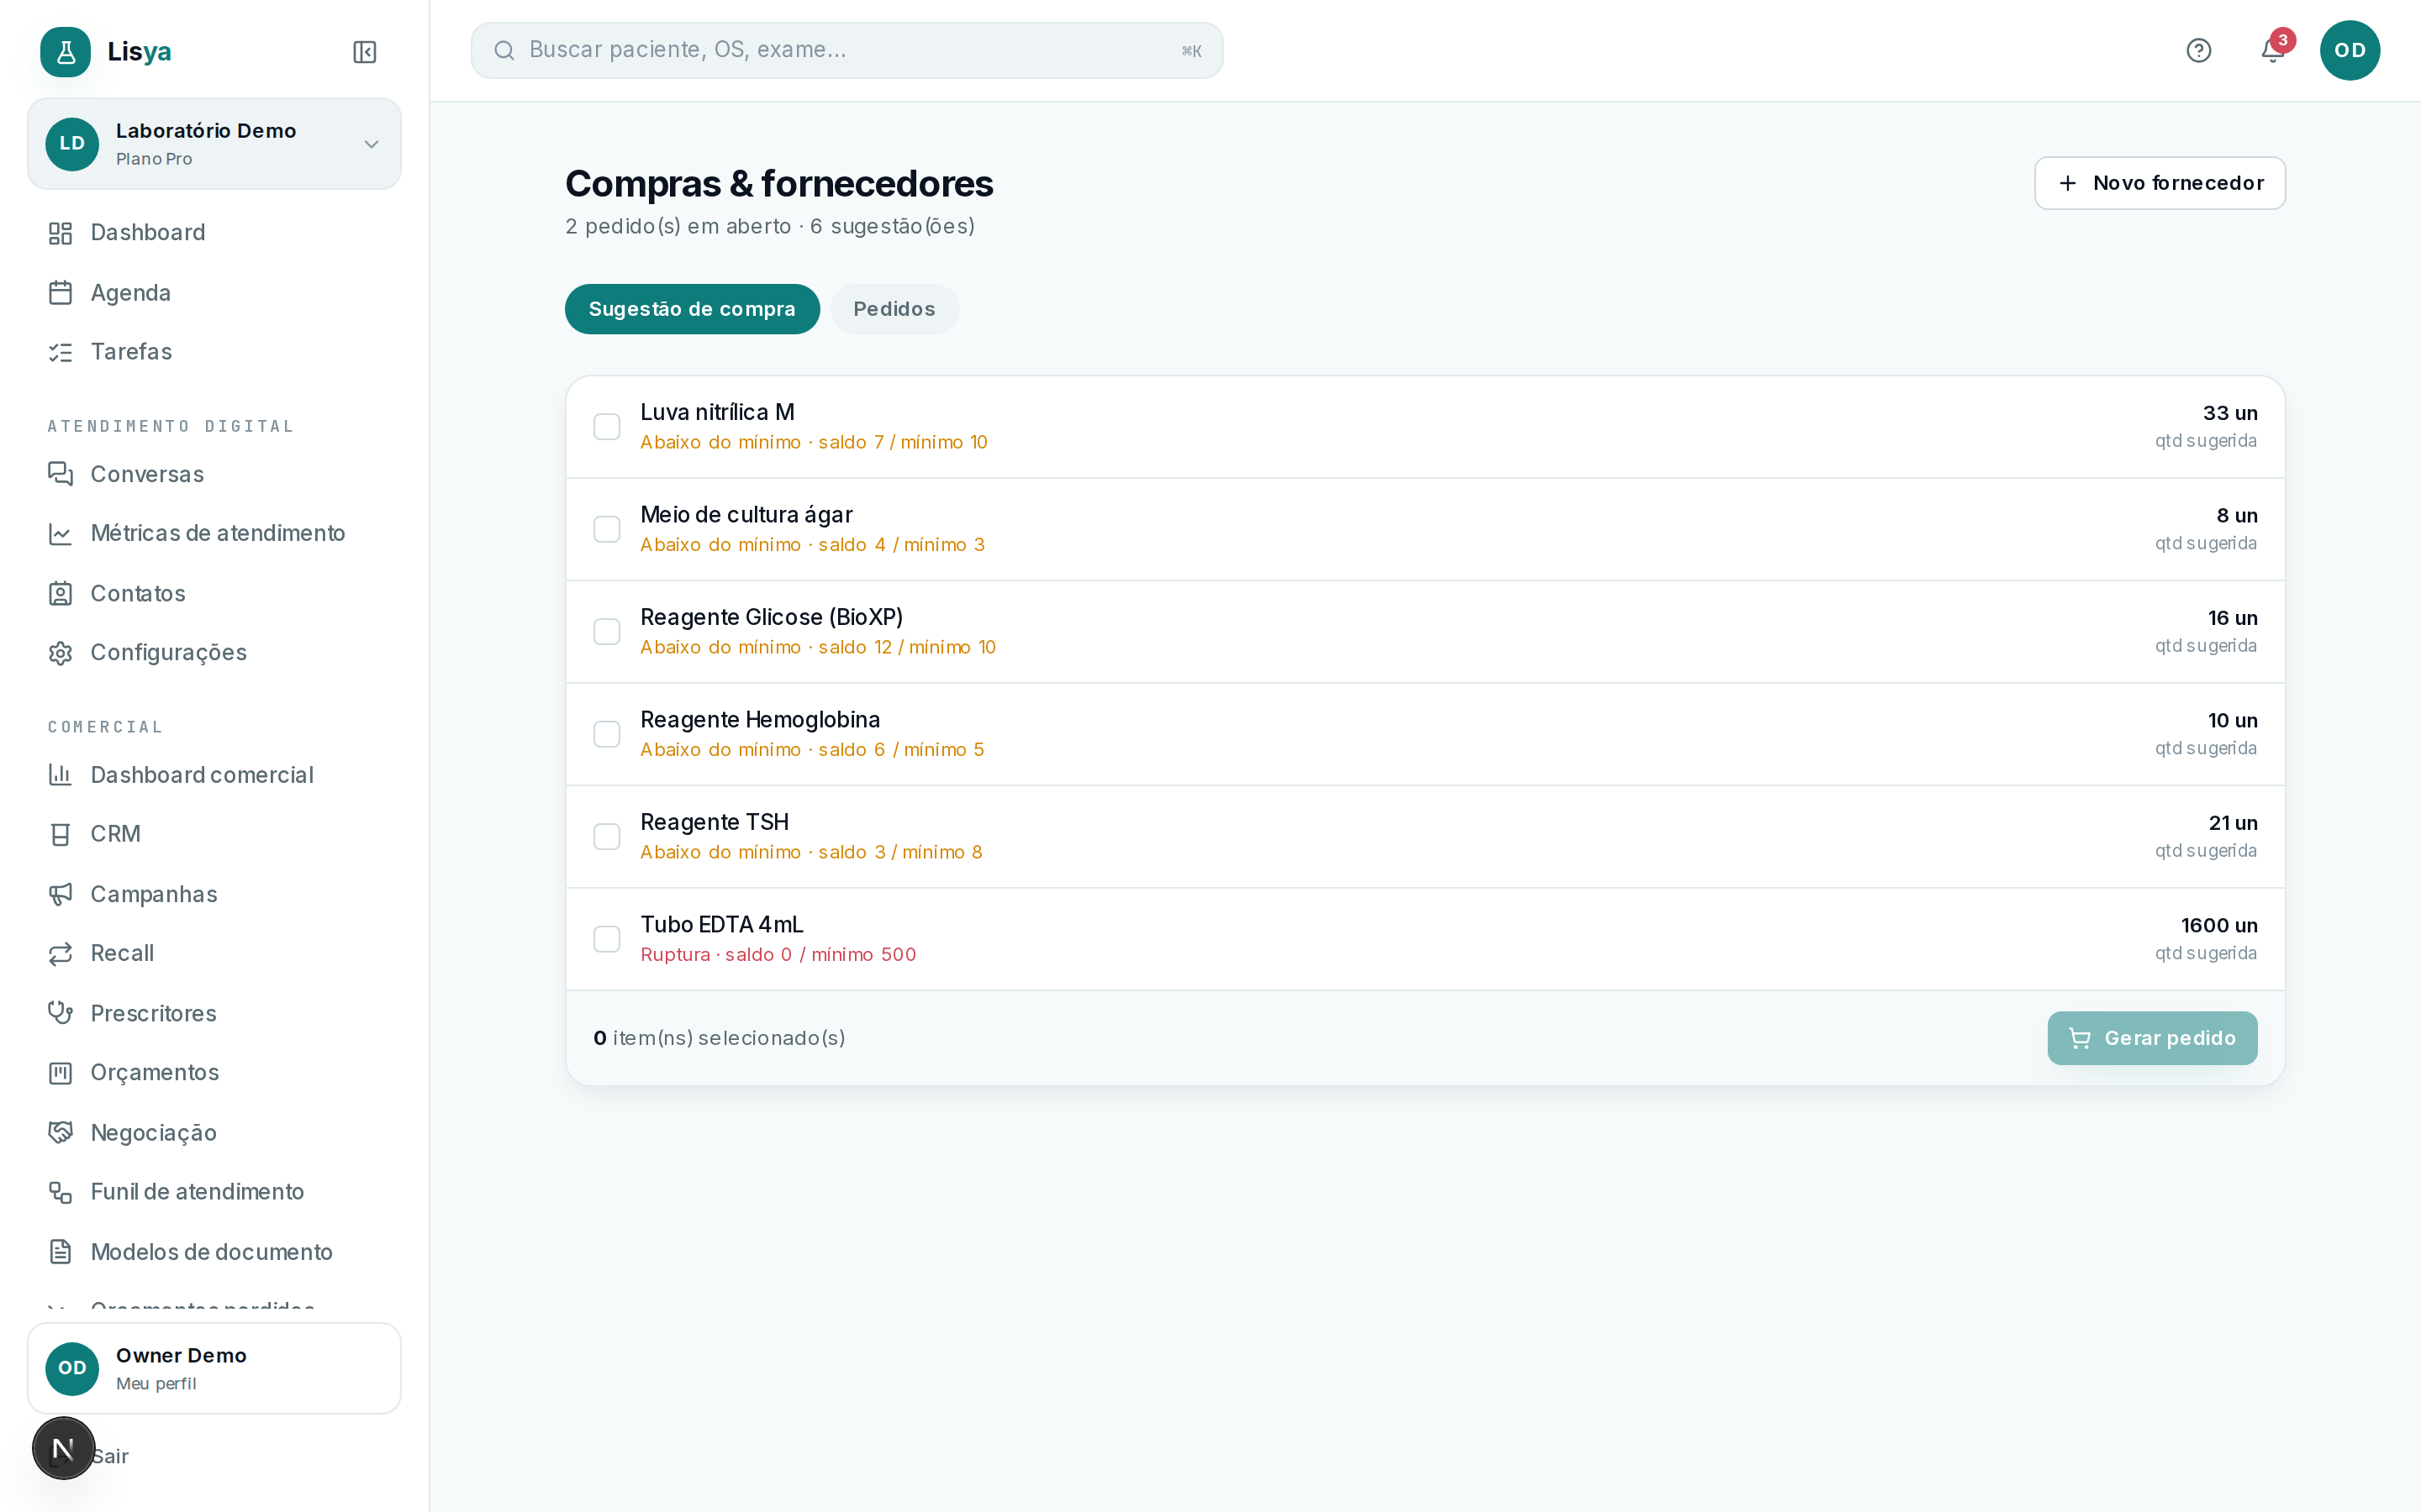
Task: Click the Conversas chat icon
Action: pos(60,474)
